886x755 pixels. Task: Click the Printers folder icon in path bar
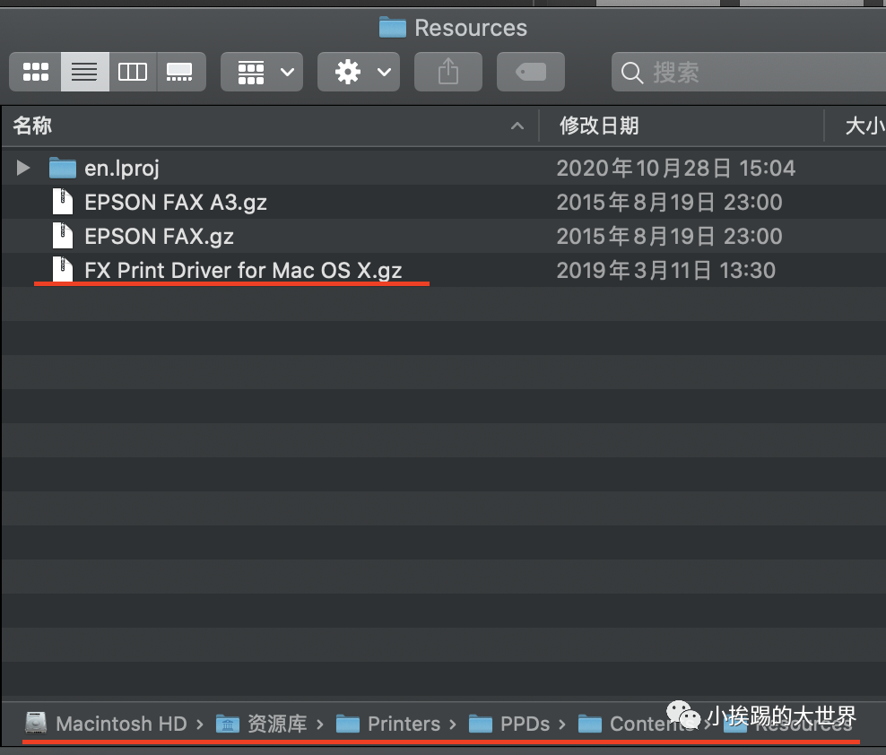pos(348,724)
